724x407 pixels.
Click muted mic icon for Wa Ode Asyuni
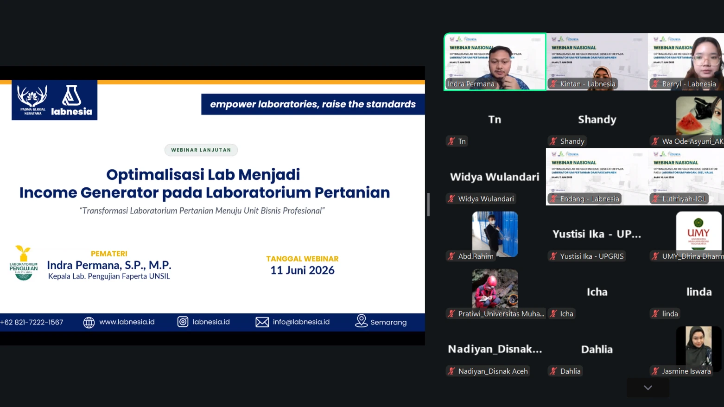click(x=655, y=141)
